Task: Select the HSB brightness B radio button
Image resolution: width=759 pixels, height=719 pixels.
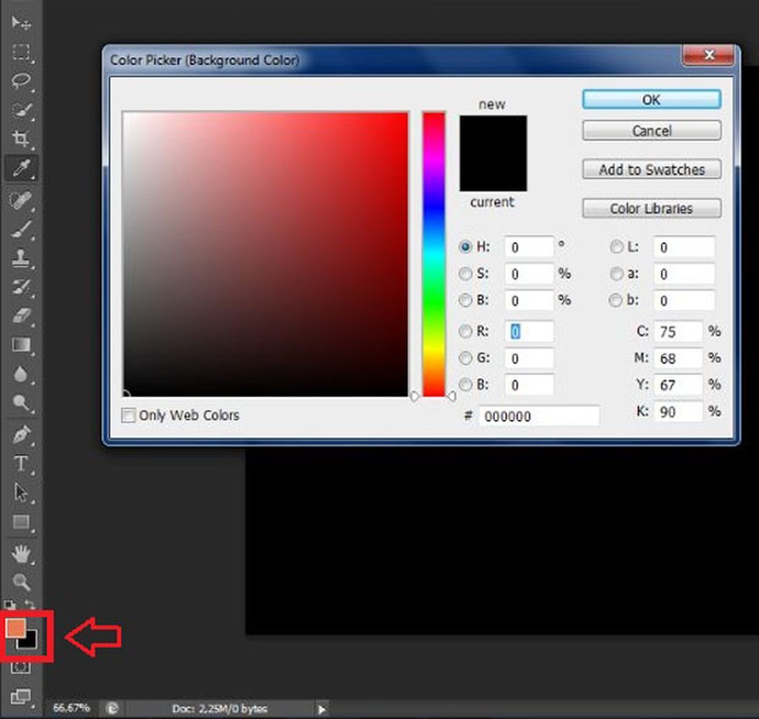Action: pos(465,300)
